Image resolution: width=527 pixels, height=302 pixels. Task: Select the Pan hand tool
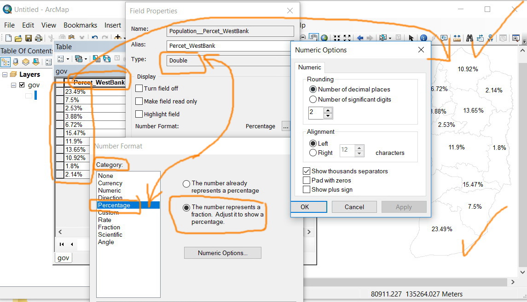click(x=313, y=38)
